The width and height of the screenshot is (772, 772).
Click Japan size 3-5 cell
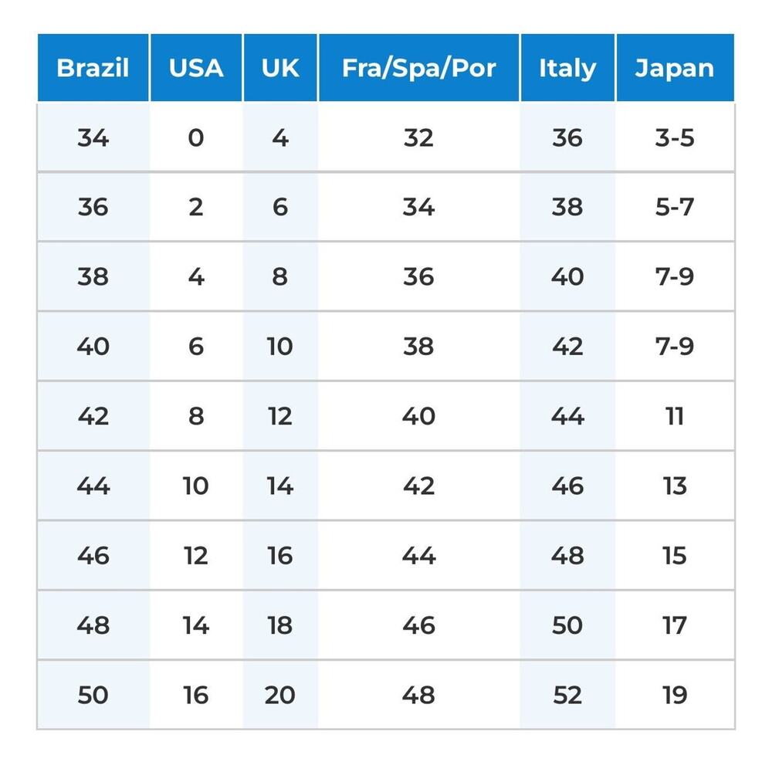(x=675, y=138)
